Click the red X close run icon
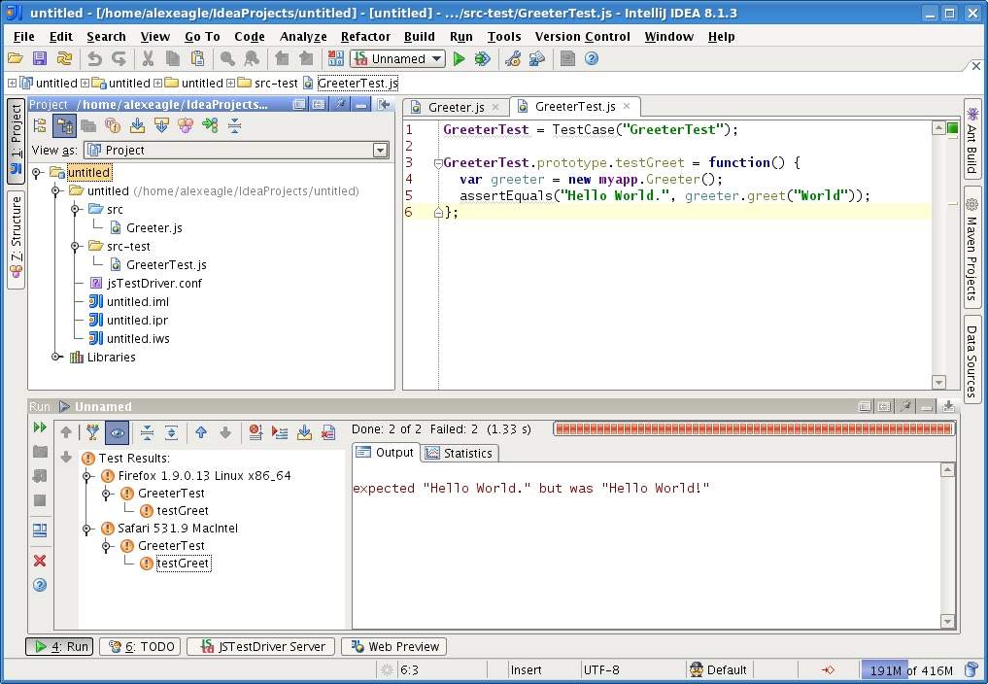 click(x=40, y=561)
